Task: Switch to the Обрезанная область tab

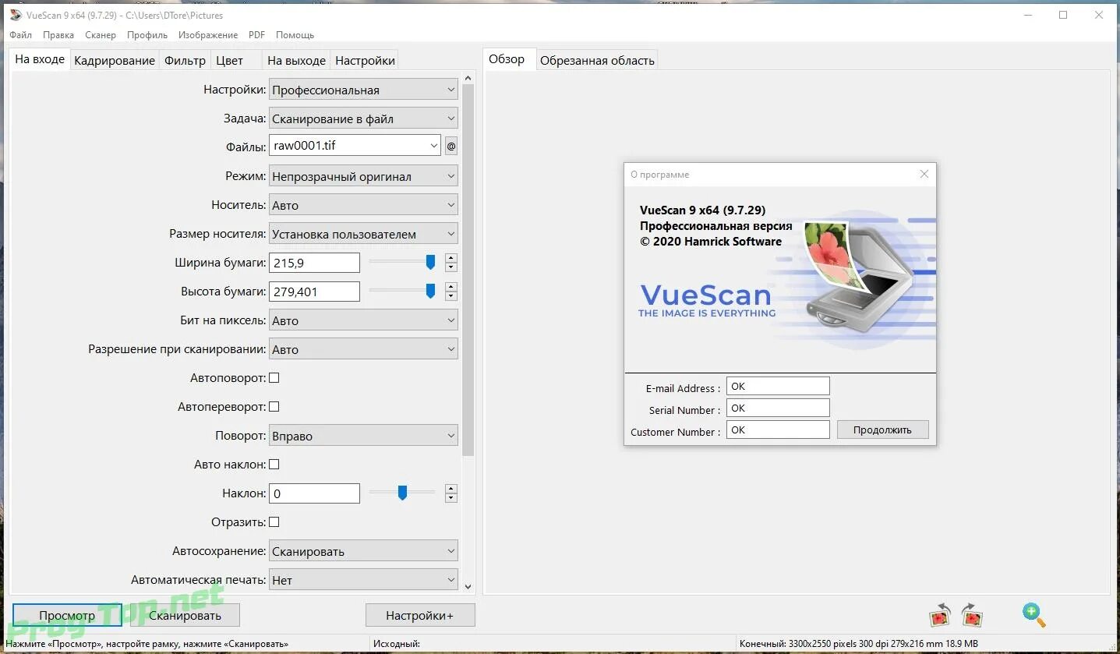Action: point(597,60)
